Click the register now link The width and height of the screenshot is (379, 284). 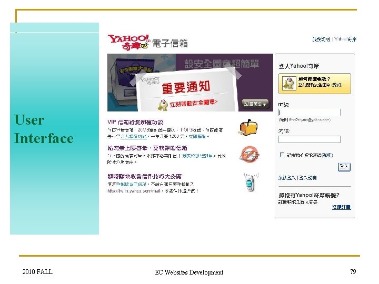(341, 207)
